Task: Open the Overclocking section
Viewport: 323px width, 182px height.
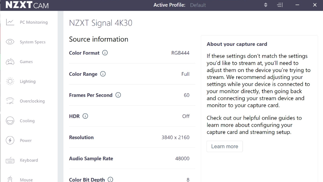Action: point(32,101)
